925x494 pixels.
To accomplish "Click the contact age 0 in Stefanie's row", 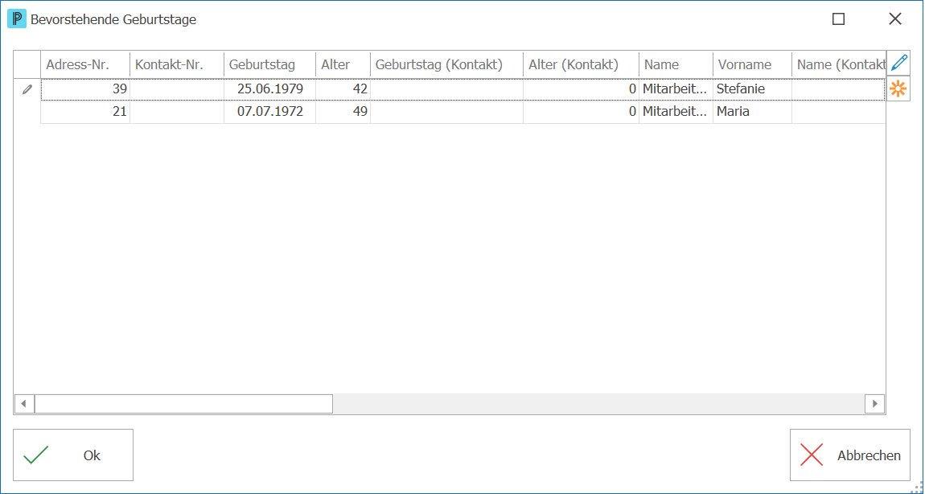I will (x=581, y=90).
